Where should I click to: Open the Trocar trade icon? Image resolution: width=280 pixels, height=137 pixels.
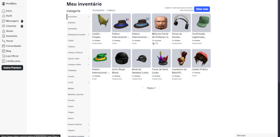(3, 41)
